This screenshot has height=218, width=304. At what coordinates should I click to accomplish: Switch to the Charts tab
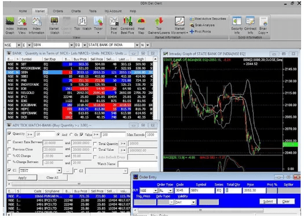(x=76, y=11)
